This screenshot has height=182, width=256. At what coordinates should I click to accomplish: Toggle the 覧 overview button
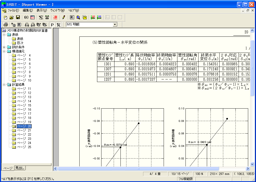[58, 25]
